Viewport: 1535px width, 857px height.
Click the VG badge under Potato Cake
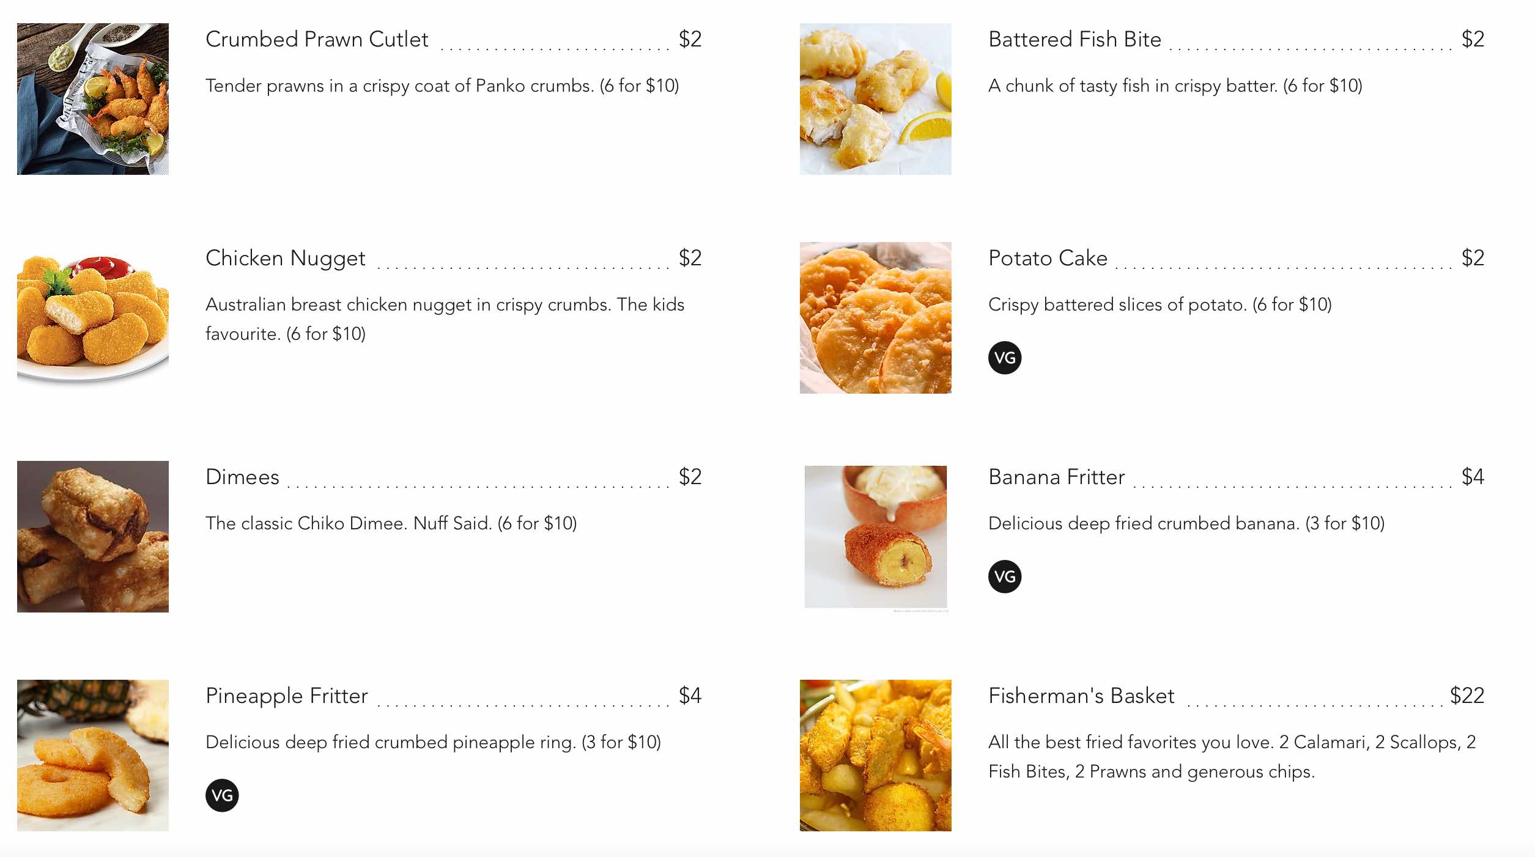coord(1004,358)
